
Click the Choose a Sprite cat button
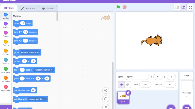pyautogui.click(x=171, y=107)
